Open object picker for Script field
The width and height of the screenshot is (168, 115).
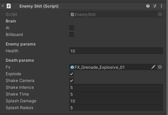pyautogui.click(x=160, y=14)
